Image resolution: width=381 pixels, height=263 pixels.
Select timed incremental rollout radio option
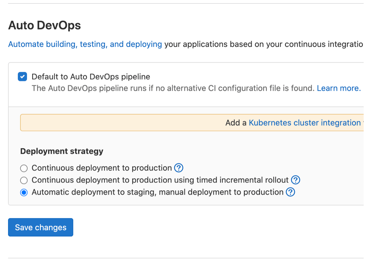[x=24, y=180]
